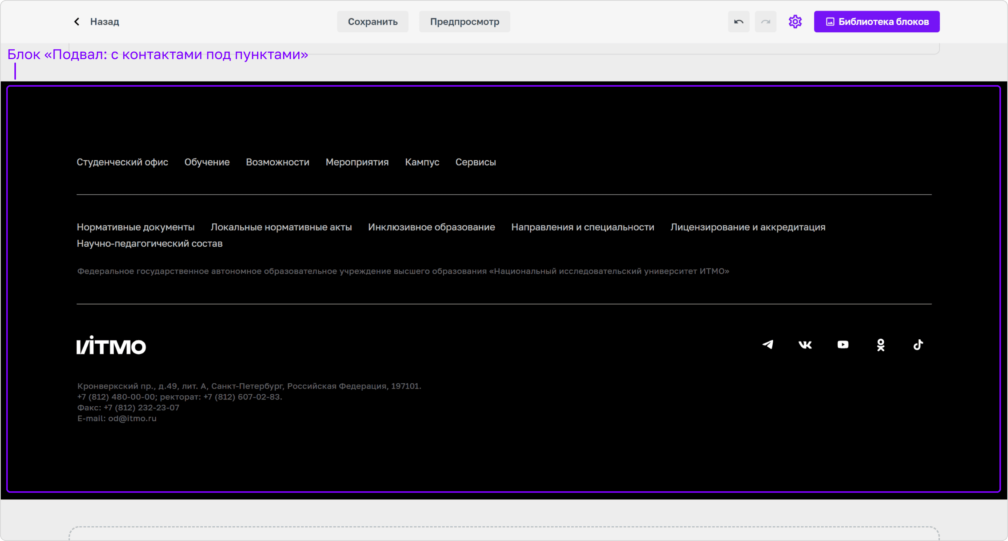Select block label «Подвал: с контактами под пунктами»
The image size is (1008, 541).
(158, 54)
